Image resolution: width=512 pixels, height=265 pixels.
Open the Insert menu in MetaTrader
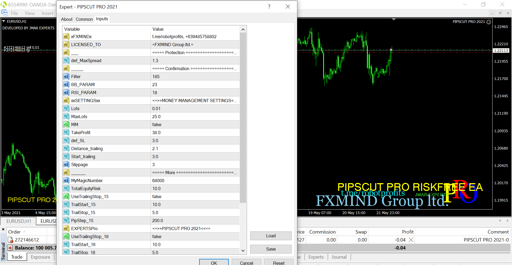click(47, 13)
